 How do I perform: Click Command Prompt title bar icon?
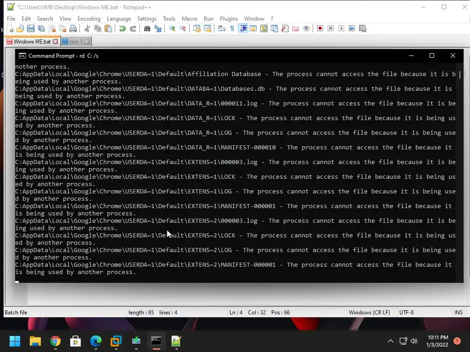click(x=22, y=56)
